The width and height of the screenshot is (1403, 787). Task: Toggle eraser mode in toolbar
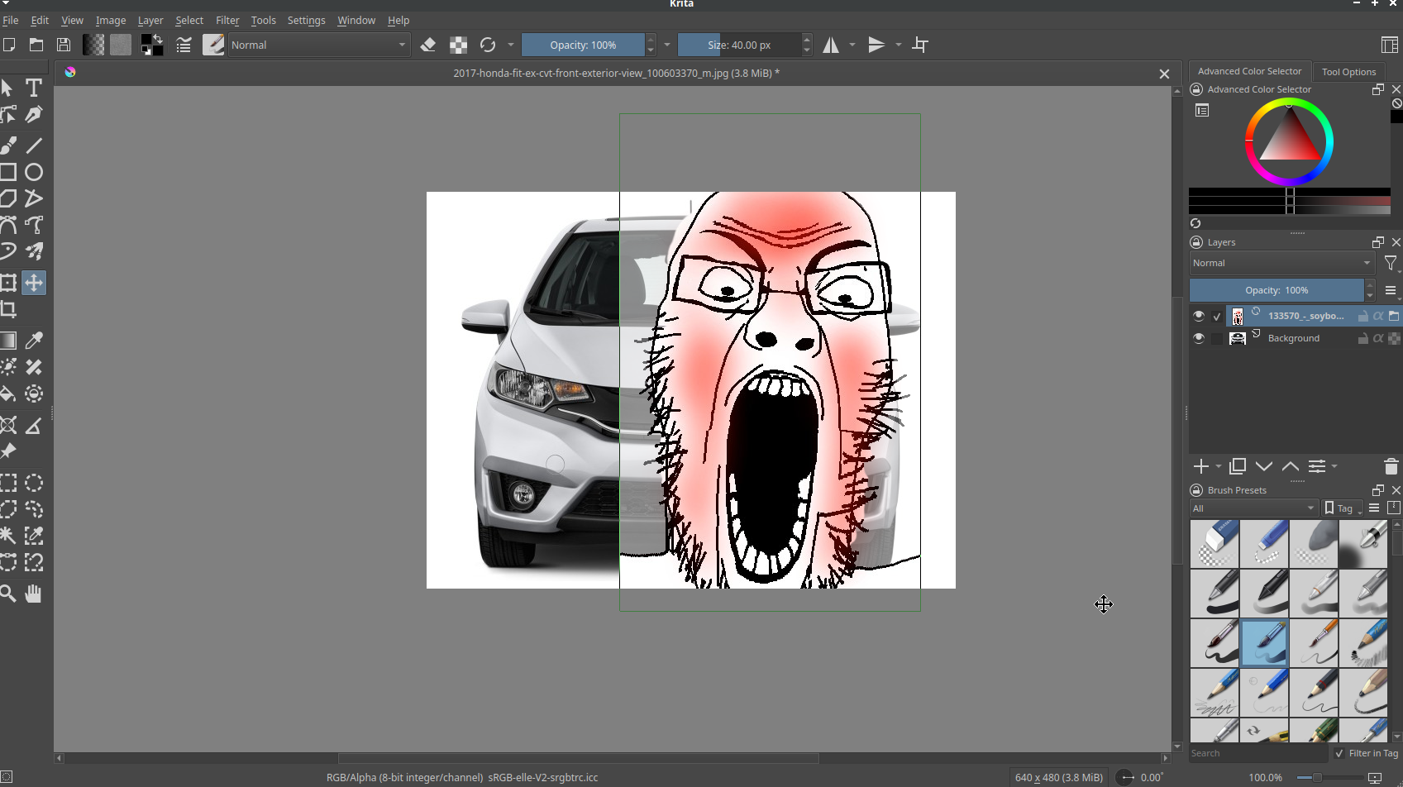428,45
